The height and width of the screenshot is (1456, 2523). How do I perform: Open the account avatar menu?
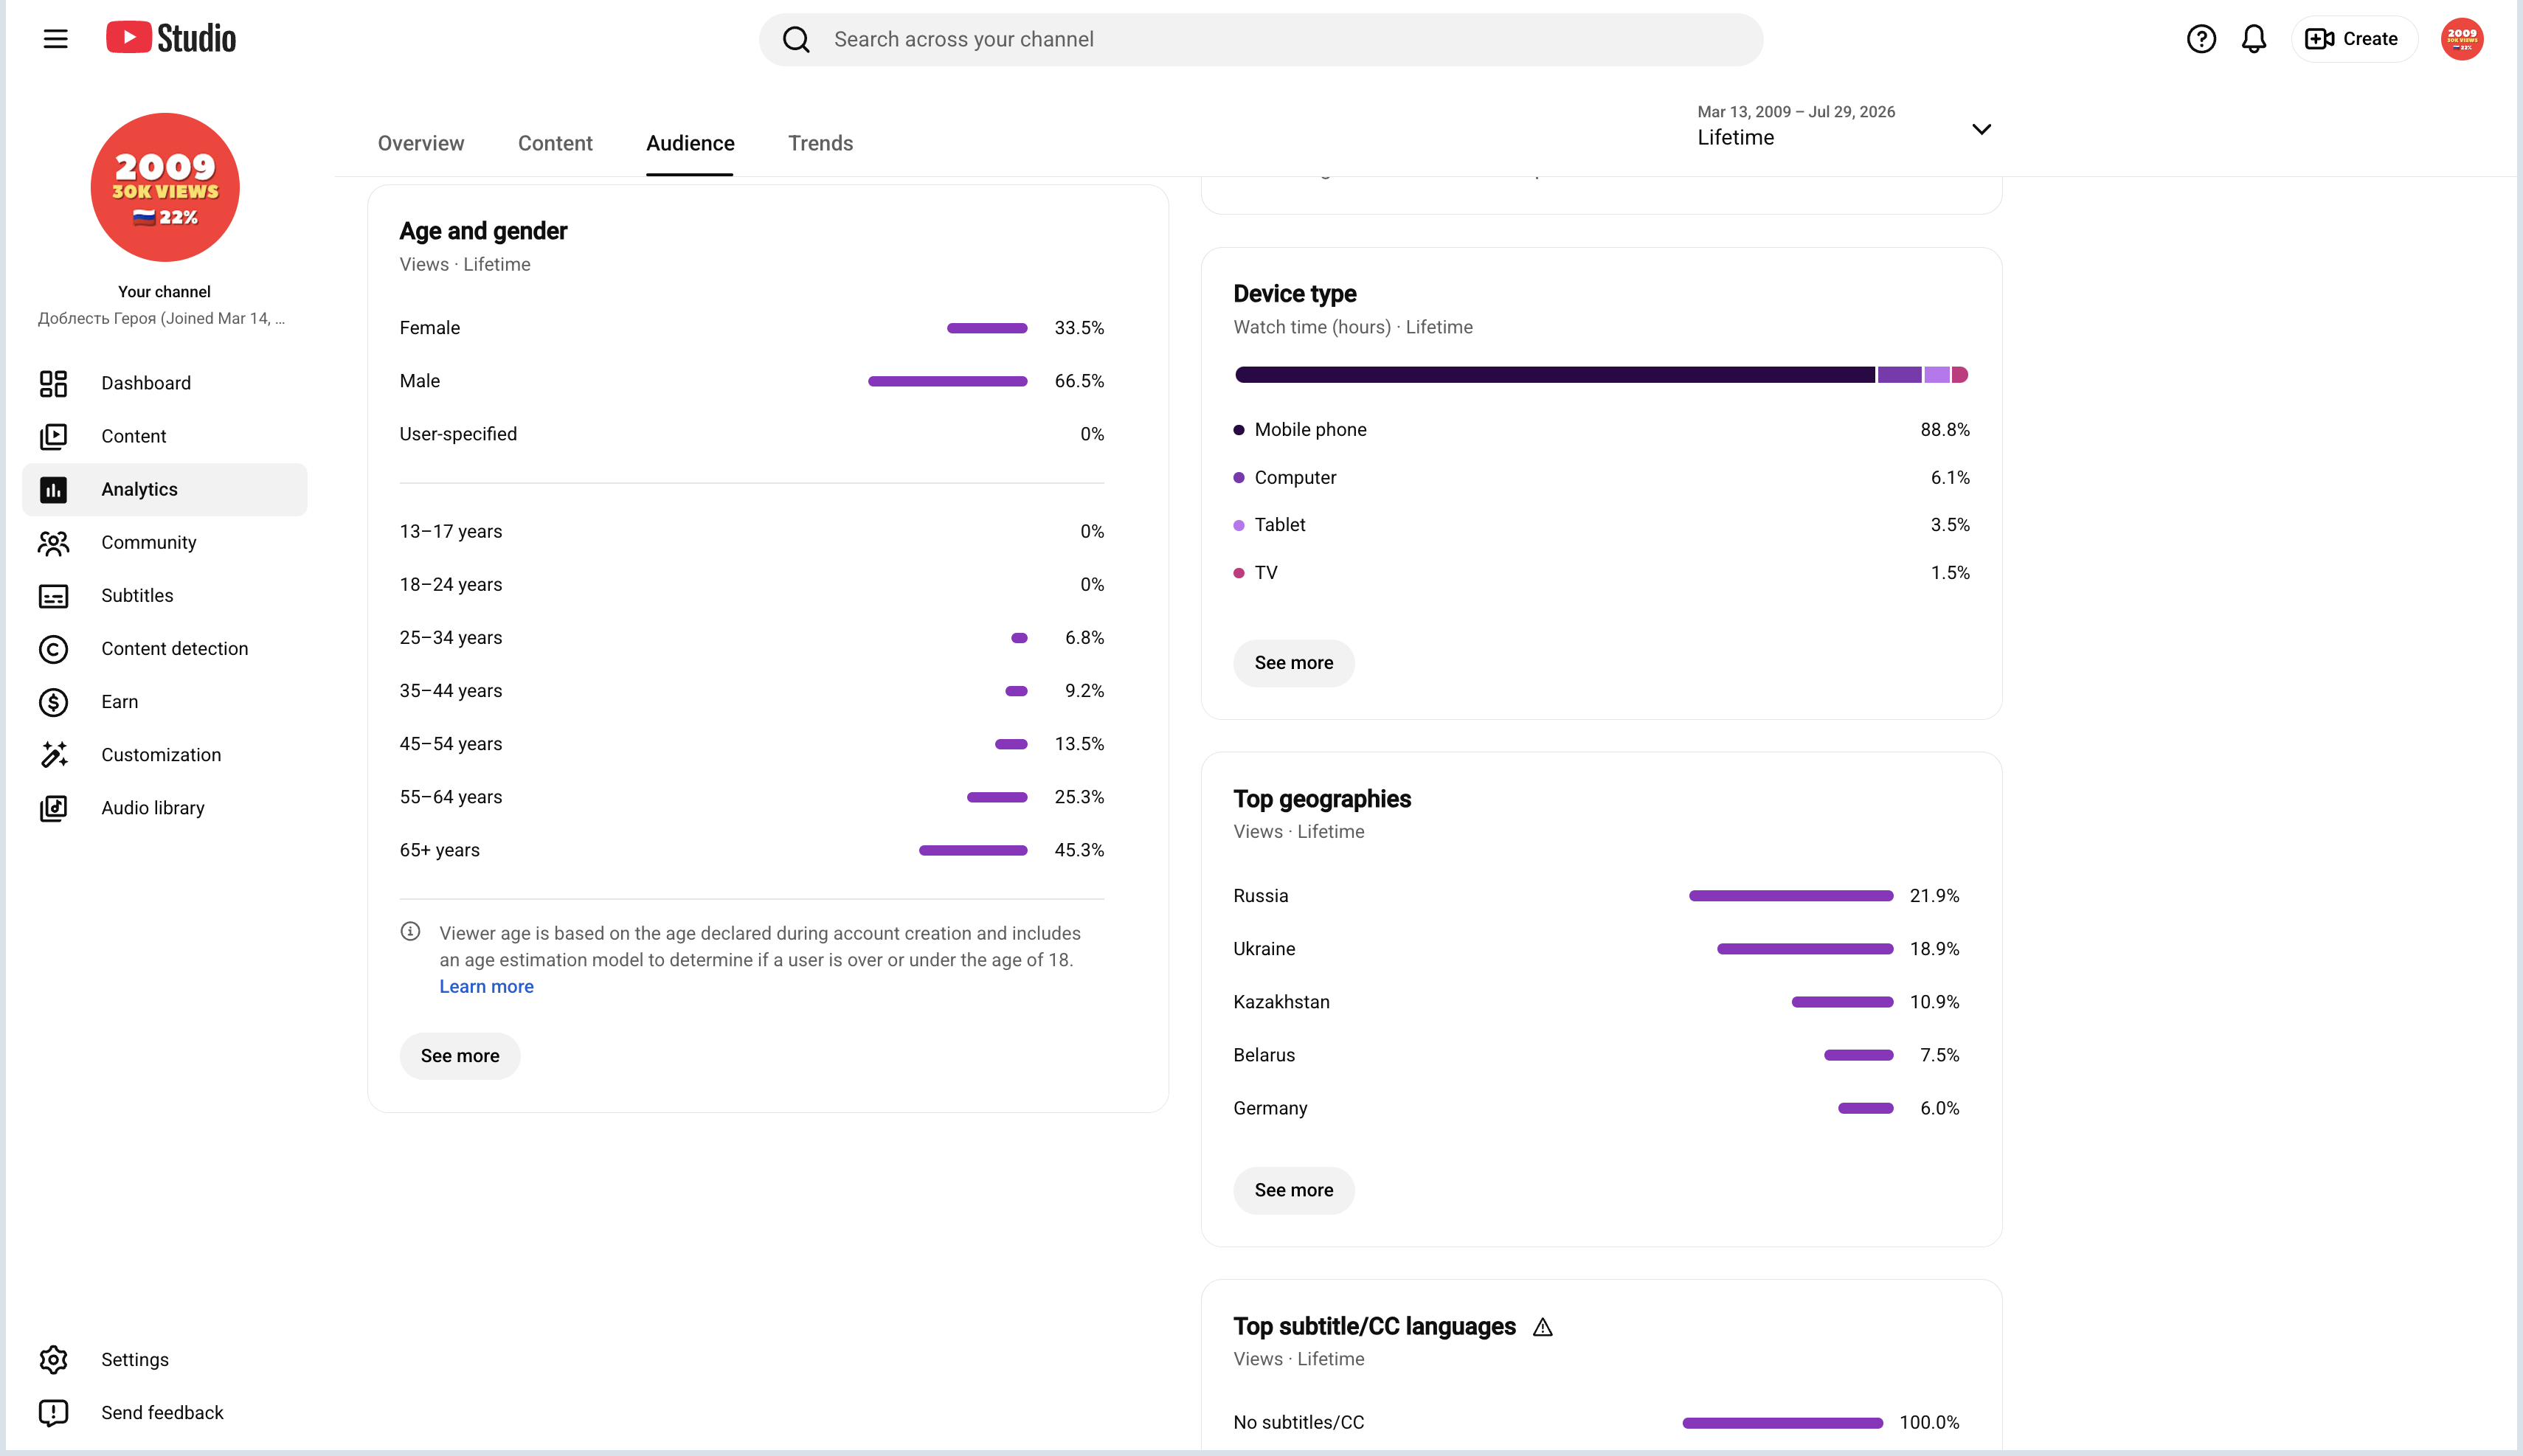(2462, 39)
